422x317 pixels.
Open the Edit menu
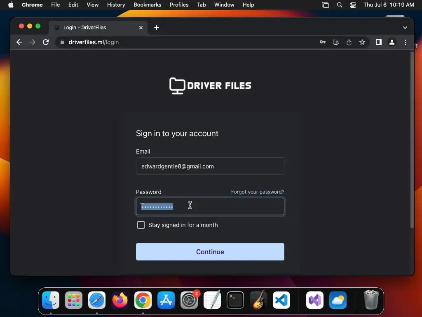point(73,5)
